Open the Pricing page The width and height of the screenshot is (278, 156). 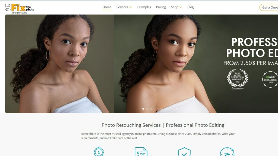click(x=161, y=7)
